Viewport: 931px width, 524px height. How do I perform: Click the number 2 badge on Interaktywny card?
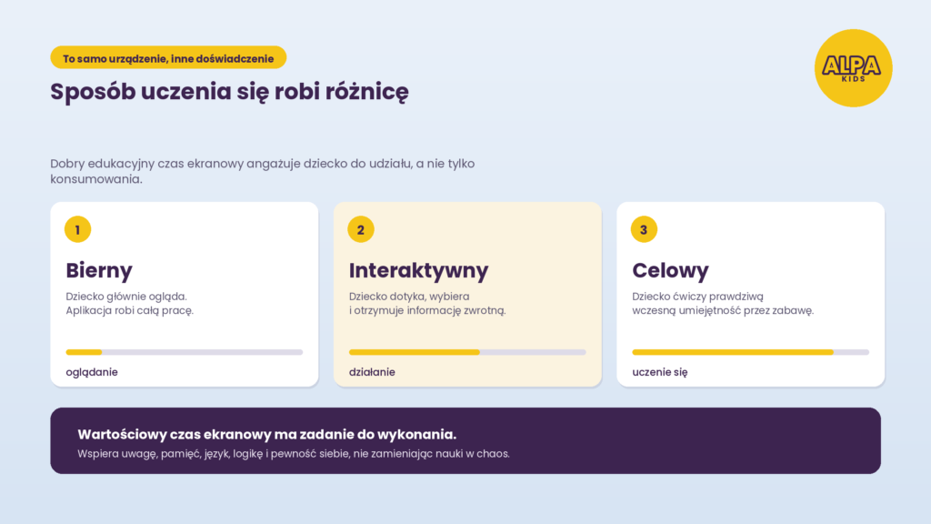[361, 229]
